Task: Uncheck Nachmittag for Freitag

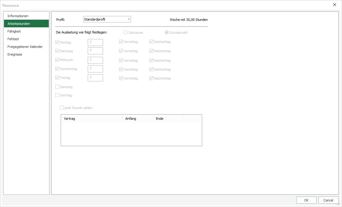Action: pos(152,78)
